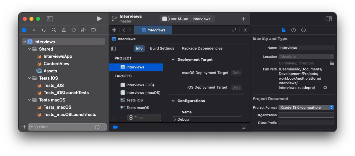Toggle recent files filter clock icon

tap(97, 127)
